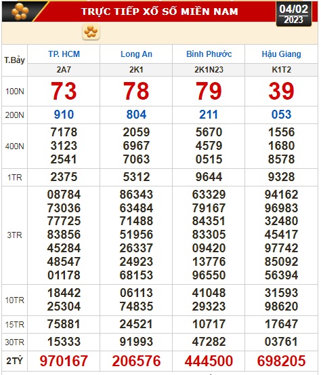Click the 15TR result 17647
The image size is (321, 375).
281,324
